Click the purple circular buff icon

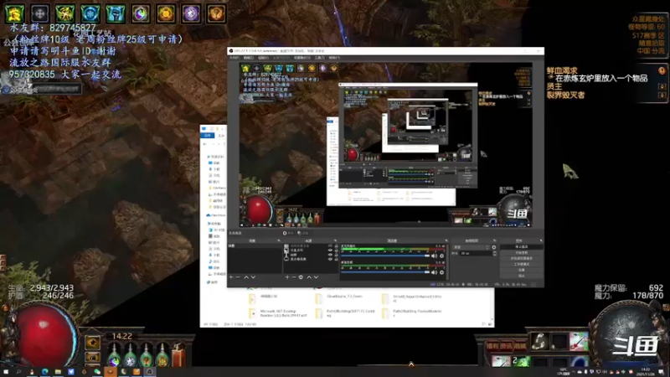[x=191, y=13]
